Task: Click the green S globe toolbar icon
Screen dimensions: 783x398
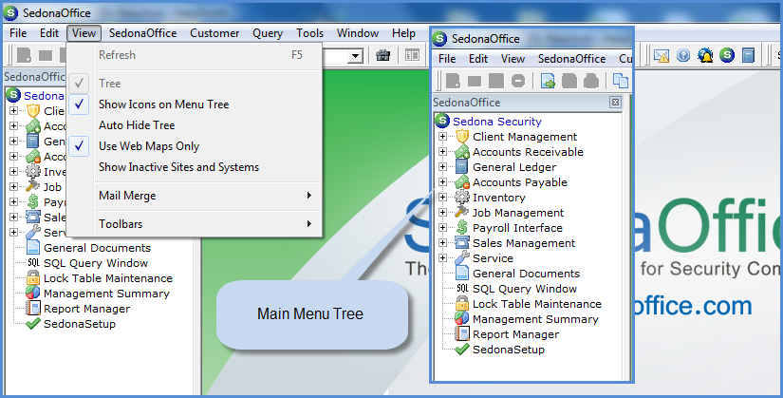Action: [x=727, y=55]
